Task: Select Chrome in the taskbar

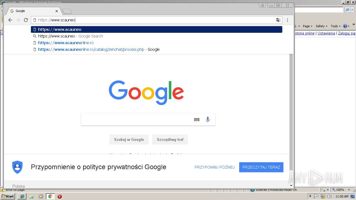Action: (x=50, y=196)
